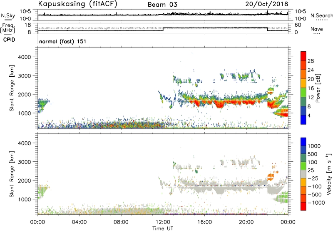Image resolution: width=333 pixels, height=231 pixels.
Task: Click the Nave legend label
Action: click(316, 29)
